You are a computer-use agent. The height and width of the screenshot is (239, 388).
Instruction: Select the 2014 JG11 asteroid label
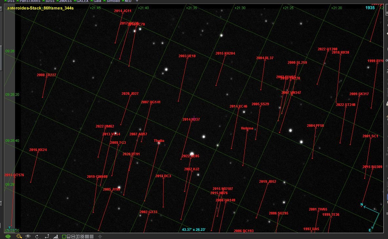coord(122,11)
